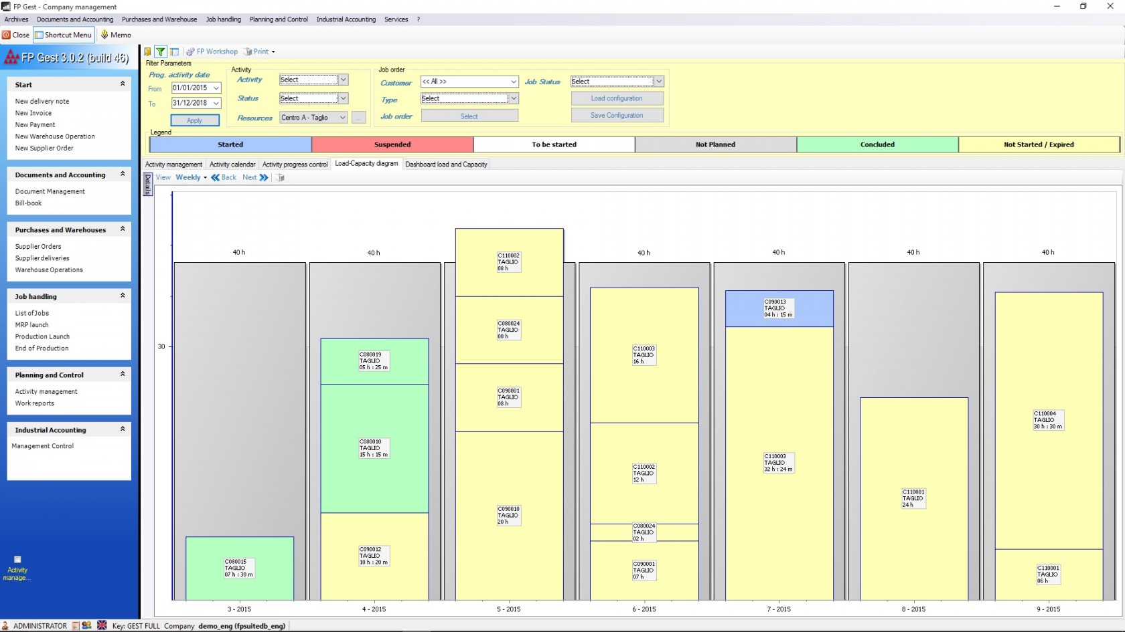Screen dimensions: 1125x632
Task: Open the activity Status dropdown
Action: click(x=343, y=98)
